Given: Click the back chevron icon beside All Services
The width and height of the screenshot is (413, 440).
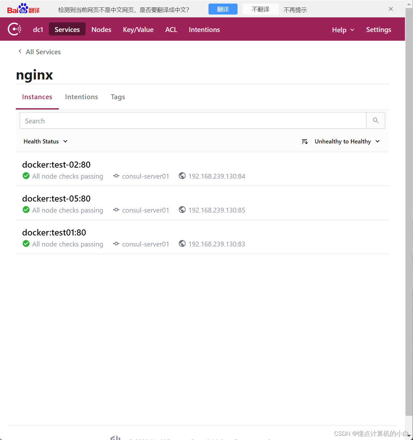Looking at the screenshot, I should pos(20,51).
